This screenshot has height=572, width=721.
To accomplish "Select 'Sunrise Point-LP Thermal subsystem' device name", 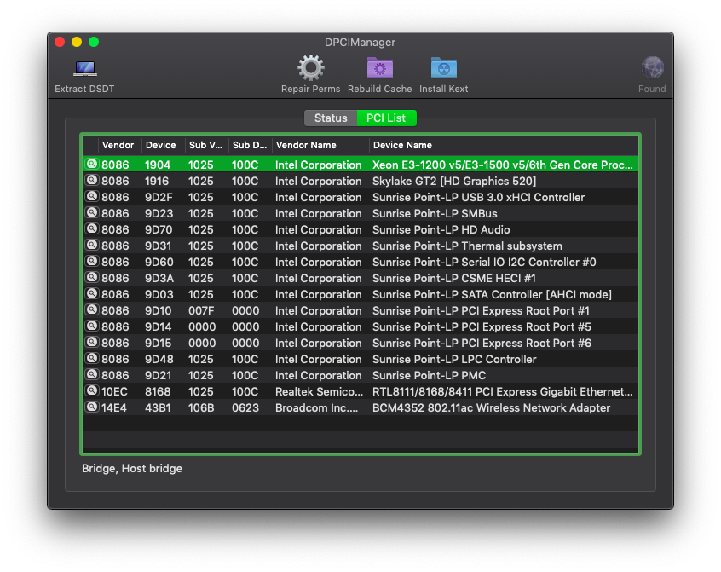I will click(467, 246).
